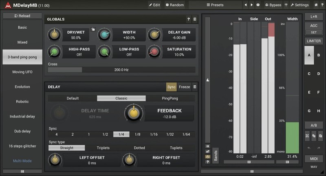Pause the level meters
The image size is (326, 176).
point(207,146)
